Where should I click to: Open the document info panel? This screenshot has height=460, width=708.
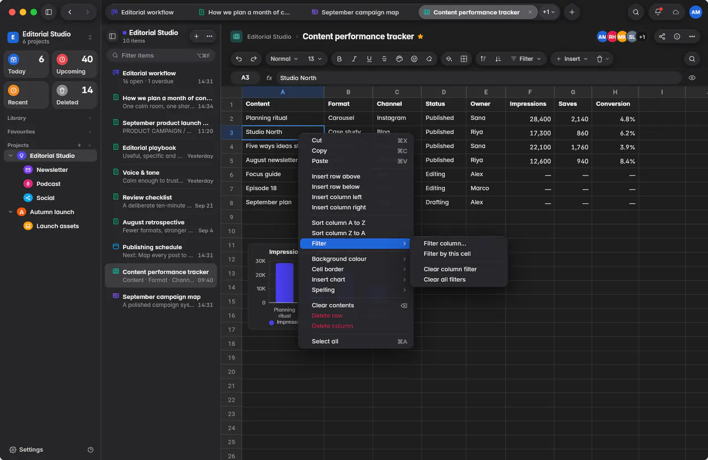tap(677, 37)
